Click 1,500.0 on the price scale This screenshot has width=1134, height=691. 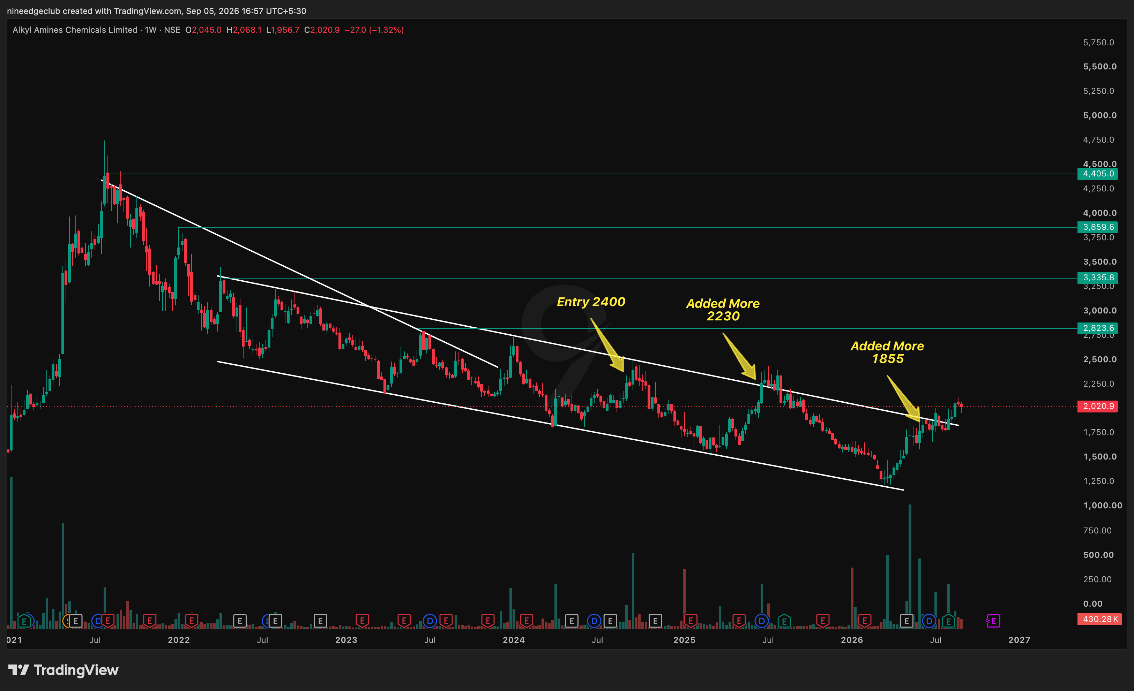(1099, 457)
